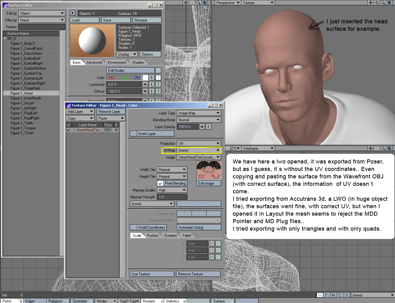Image resolution: width=395 pixels, height=303 pixels.
Task: Click the Edit Image button
Action: pyautogui.click(x=209, y=183)
